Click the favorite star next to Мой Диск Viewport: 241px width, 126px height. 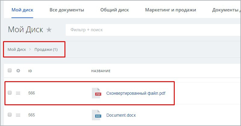(x=49, y=30)
